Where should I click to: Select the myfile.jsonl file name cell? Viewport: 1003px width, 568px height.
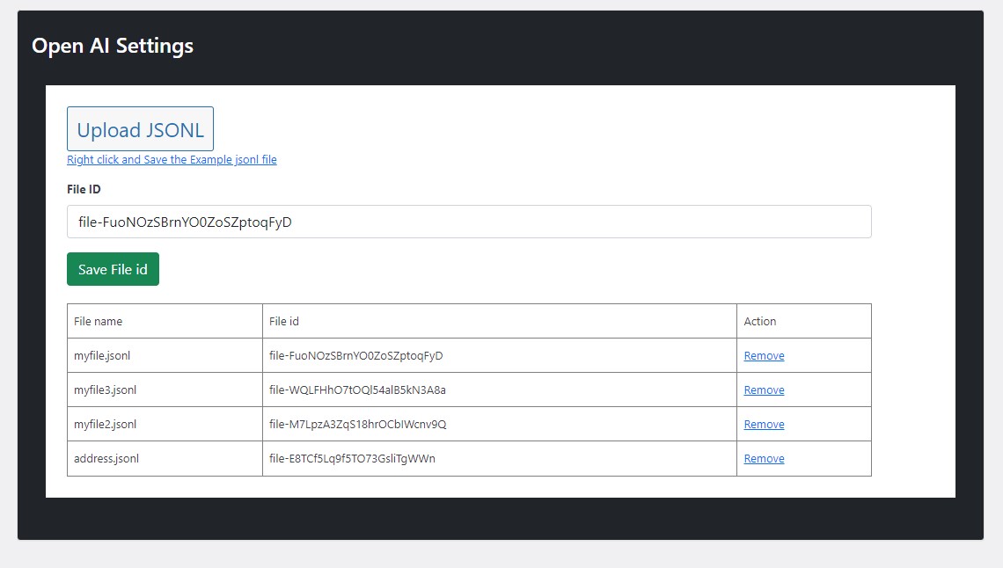165,356
